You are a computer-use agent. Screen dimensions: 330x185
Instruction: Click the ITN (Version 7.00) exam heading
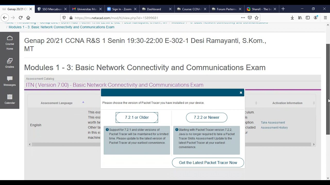coord(115,85)
